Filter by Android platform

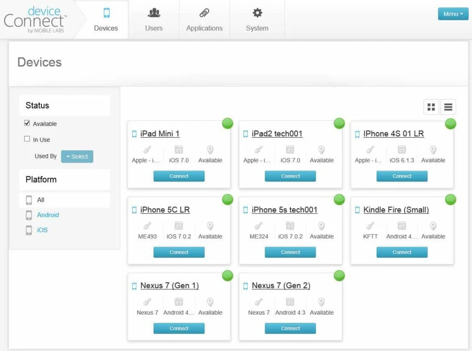click(48, 215)
